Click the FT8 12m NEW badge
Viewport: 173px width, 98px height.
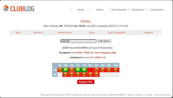[x=72, y=70]
